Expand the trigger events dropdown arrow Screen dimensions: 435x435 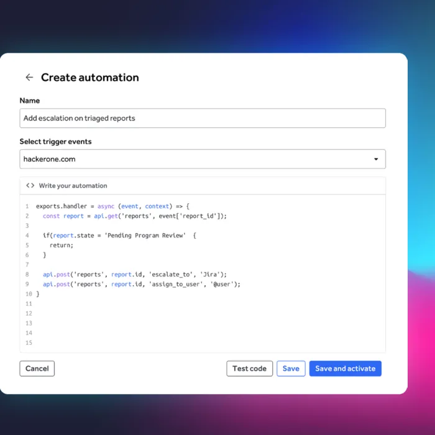coord(376,159)
